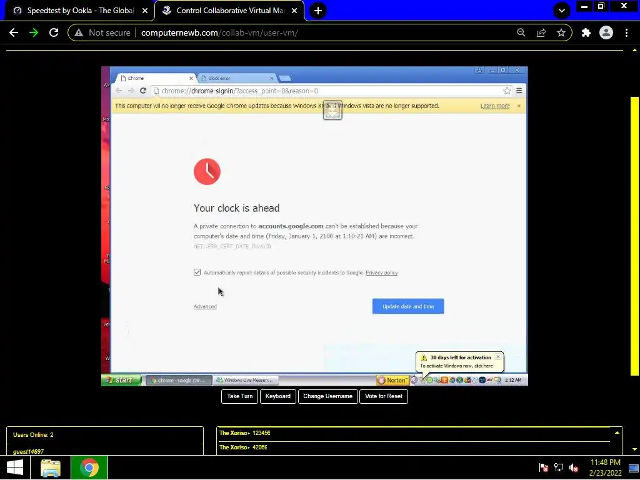
Task: Open the VM Chrome hamburger menu
Action: (x=519, y=91)
